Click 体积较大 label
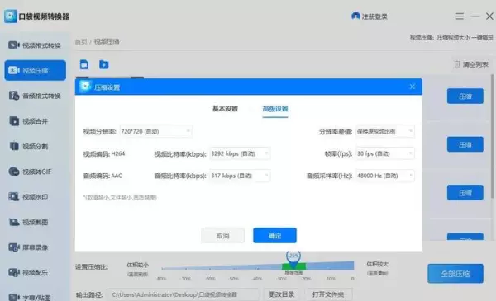The height and width of the screenshot is (301, 496). 378,264
